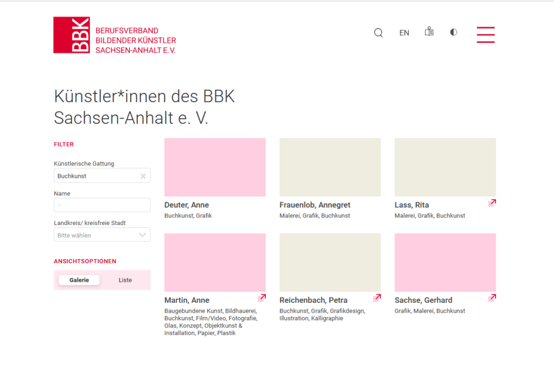Image resolution: width=554 pixels, height=370 pixels.
Task: Open the Frauenlob, Annegret name link
Action: tap(315, 205)
